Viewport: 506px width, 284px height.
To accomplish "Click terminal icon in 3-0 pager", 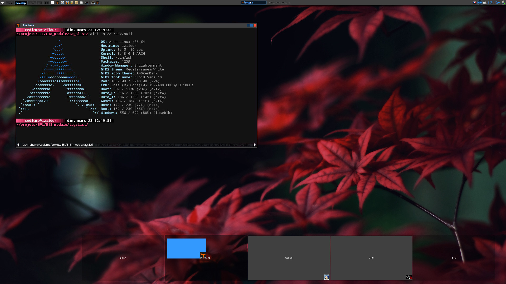I will pyautogui.click(x=409, y=277).
